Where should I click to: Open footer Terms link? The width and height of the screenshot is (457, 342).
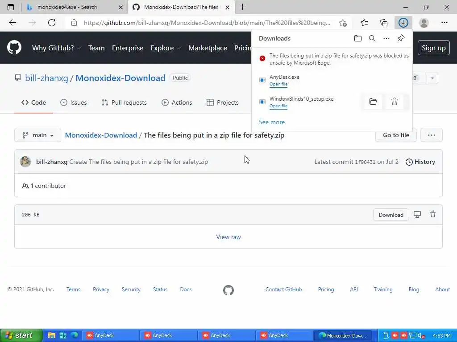tap(73, 289)
